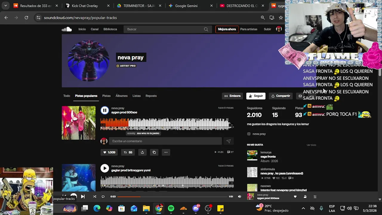Open saga fronta by lemurya

tap(268, 157)
